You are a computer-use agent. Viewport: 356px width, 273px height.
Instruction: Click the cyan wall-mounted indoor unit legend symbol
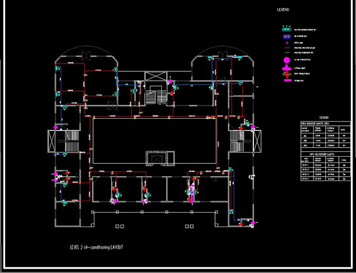coord(287,28)
